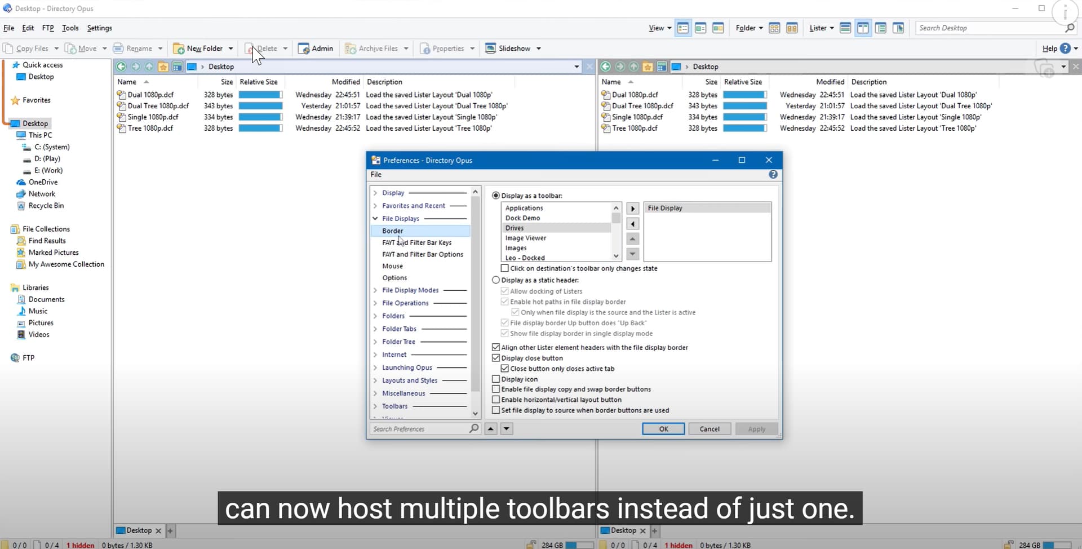
Task: Open the View dropdown menu
Action: (660, 28)
